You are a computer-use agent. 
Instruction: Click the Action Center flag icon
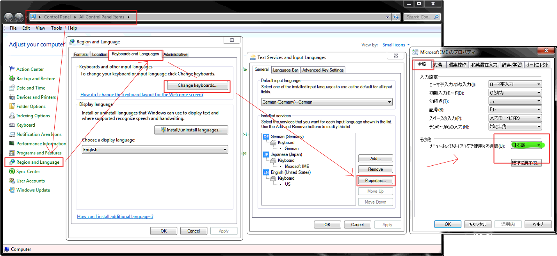click(12, 69)
